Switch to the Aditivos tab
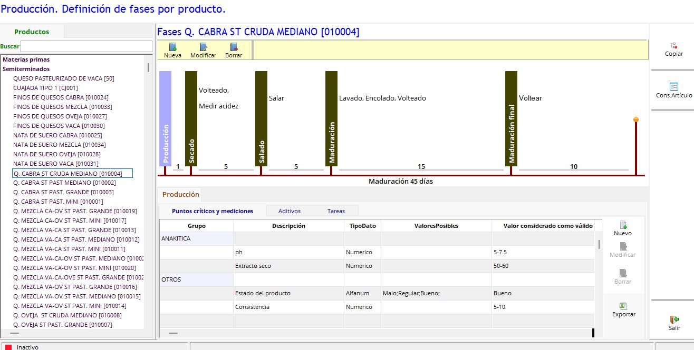Screen dimensions: 694x350 click(289, 211)
